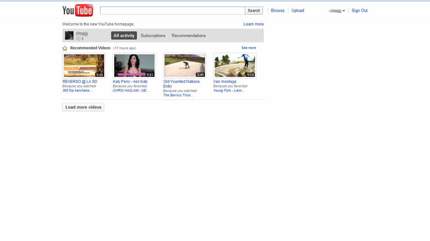Open The Berrics Trick... link
430x241 pixels.
(x=178, y=95)
